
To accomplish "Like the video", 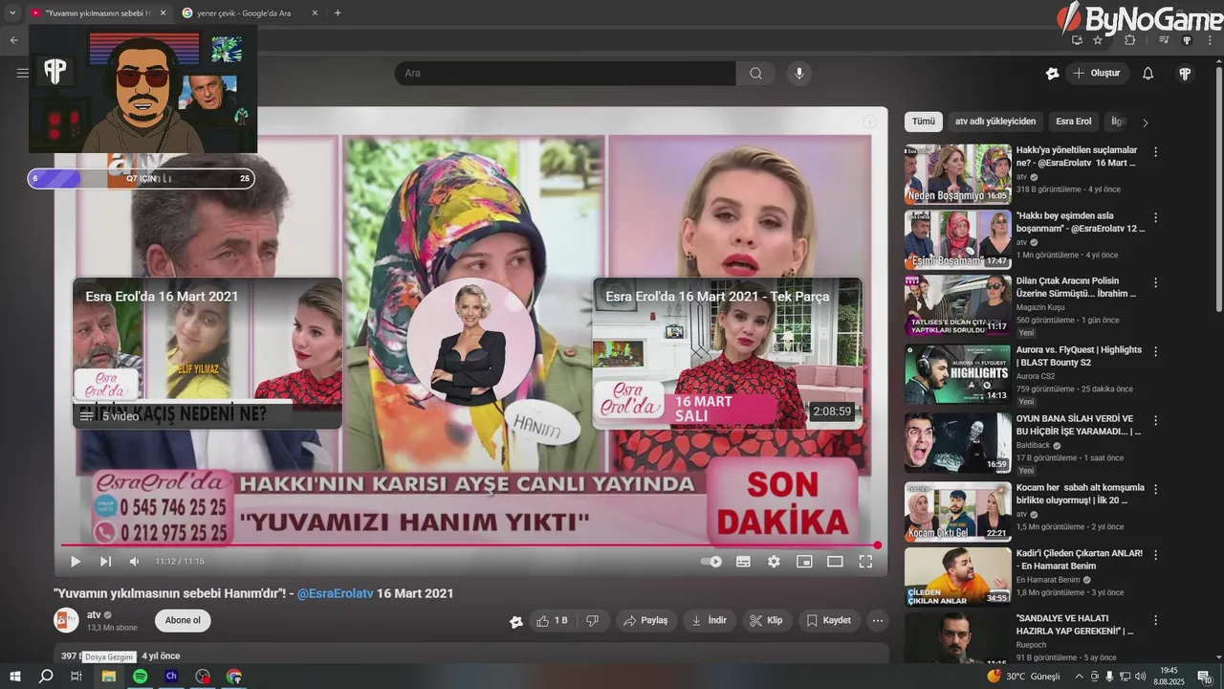I will pos(552,621).
